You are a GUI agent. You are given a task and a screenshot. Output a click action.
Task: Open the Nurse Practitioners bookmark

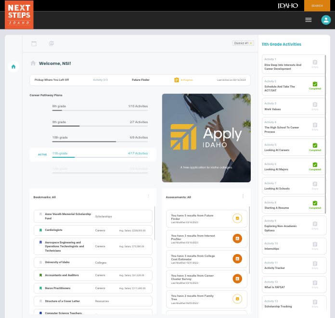click(x=93, y=288)
